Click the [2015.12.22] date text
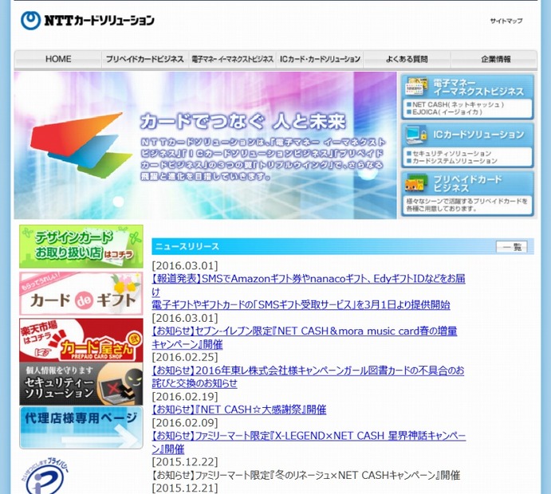Screen dimensions: 551x494 [x=185, y=461]
